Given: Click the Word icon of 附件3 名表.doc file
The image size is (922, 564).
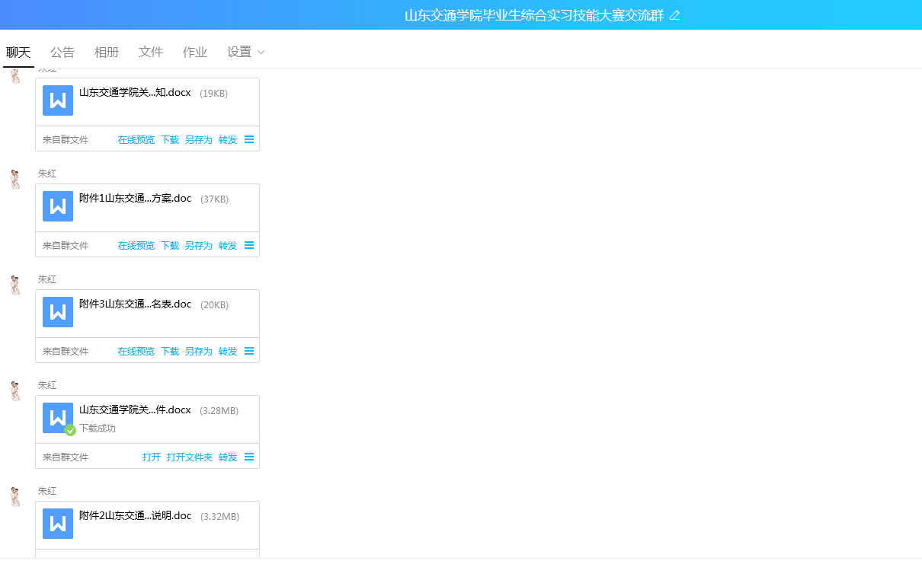Looking at the screenshot, I should (58, 312).
